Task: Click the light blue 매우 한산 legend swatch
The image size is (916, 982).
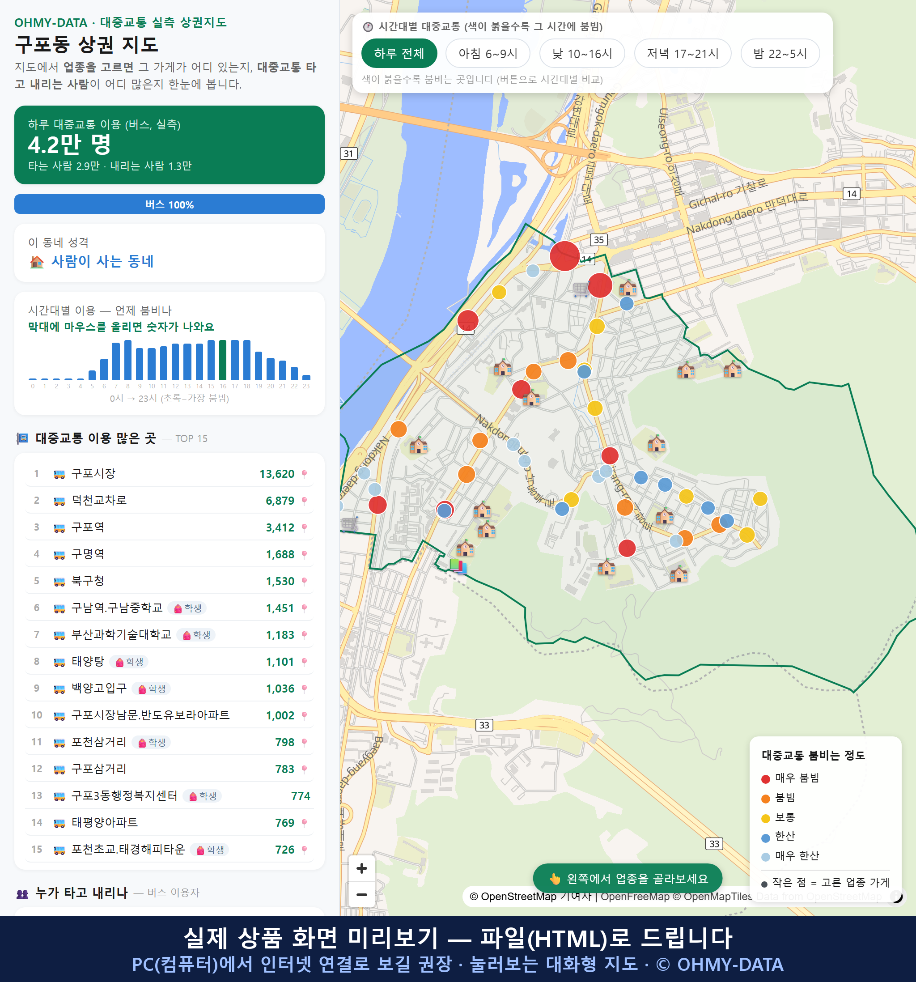Action: (765, 857)
